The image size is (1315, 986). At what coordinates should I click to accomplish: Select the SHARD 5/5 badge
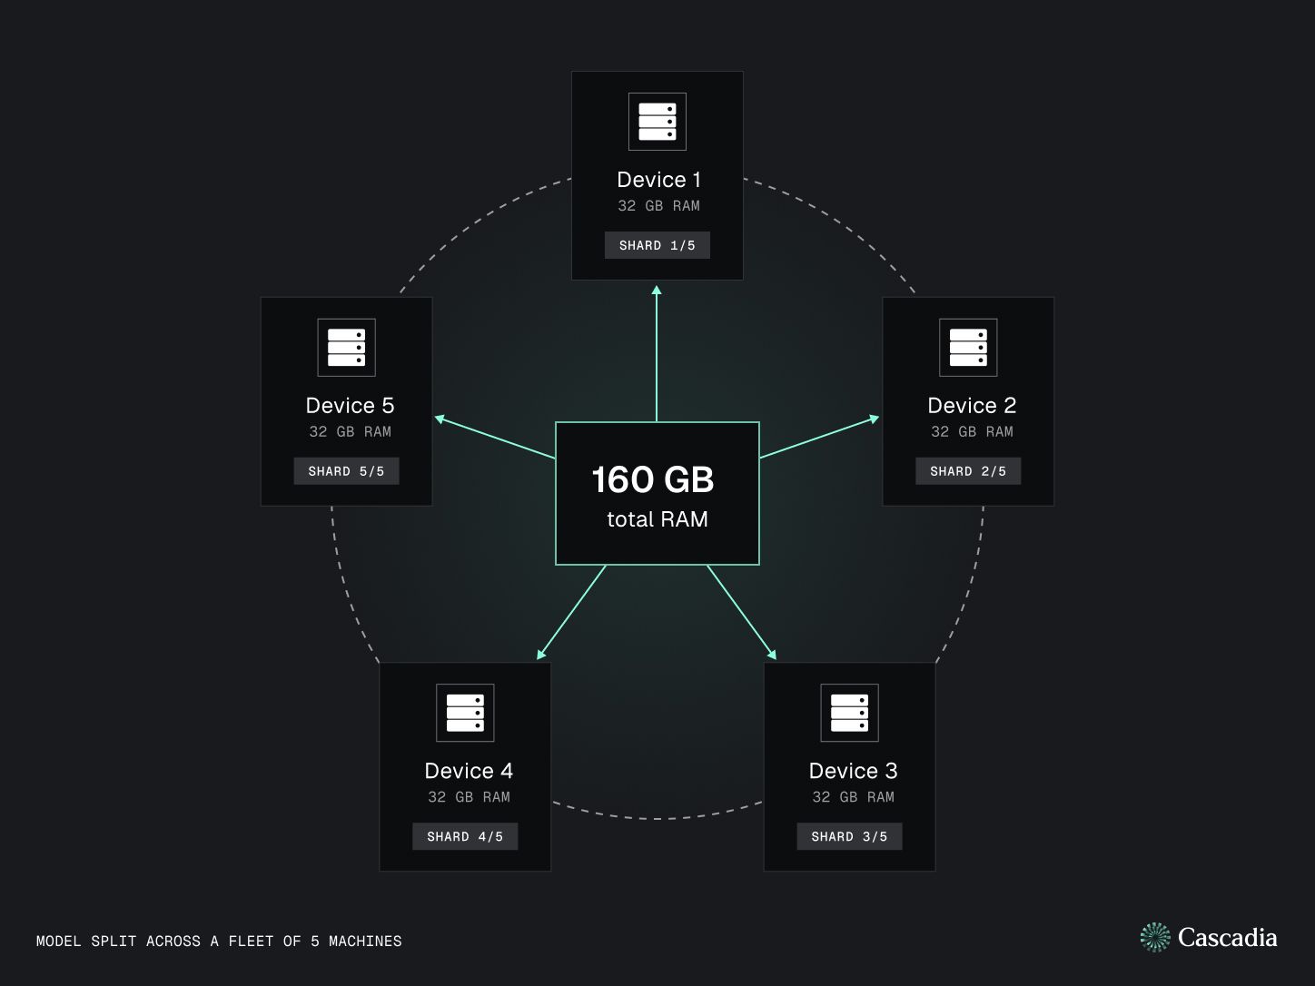346,471
